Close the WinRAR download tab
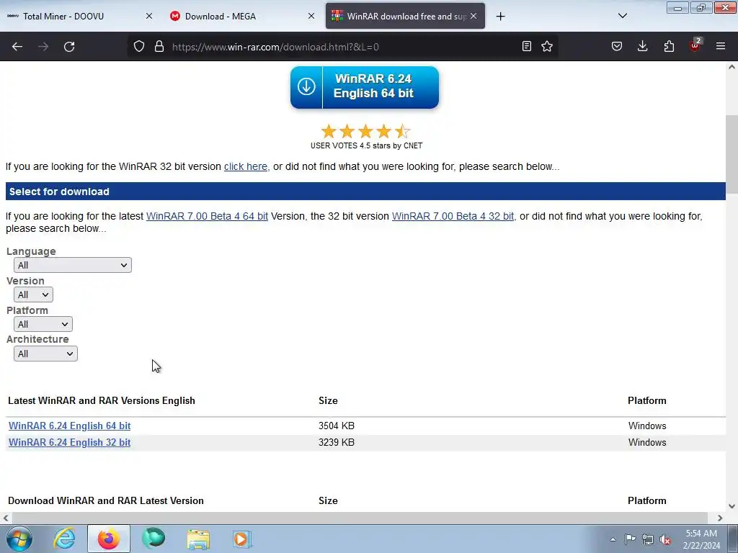 click(474, 16)
